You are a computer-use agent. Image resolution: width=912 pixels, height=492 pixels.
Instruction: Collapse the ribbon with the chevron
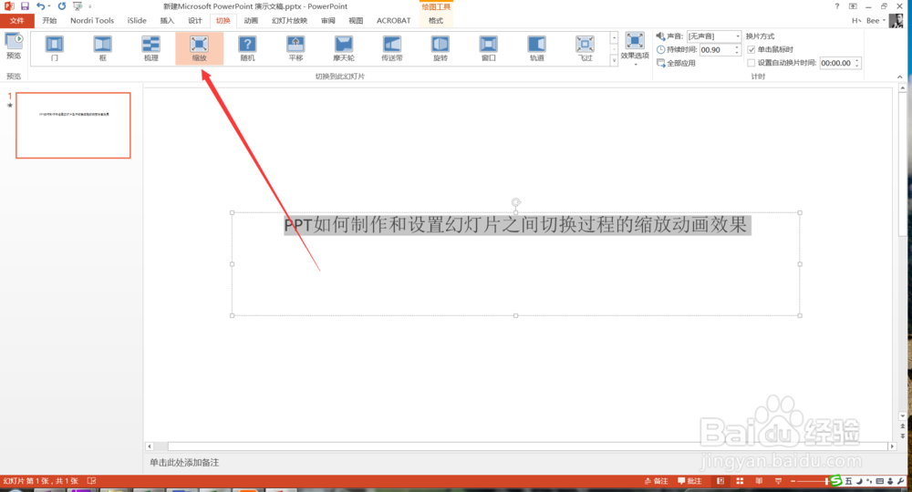(900, 77)
